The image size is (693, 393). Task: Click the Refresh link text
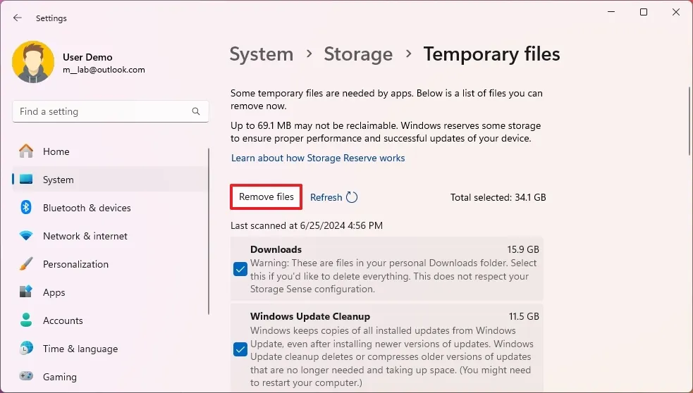pyautogui.click(x=326, y=197)
